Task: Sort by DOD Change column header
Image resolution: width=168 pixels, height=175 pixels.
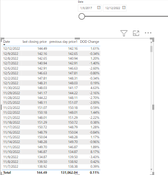Action: (x=89, y=41)
